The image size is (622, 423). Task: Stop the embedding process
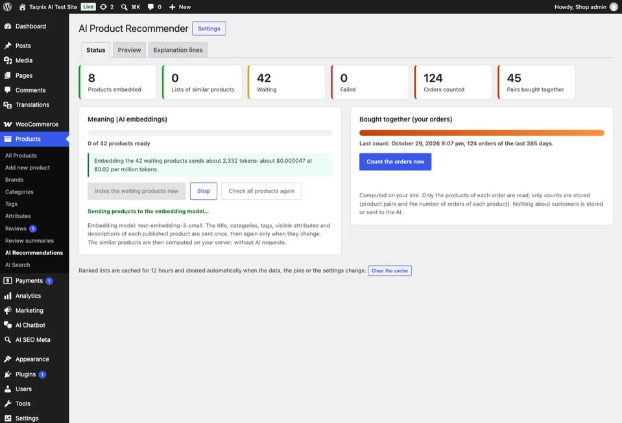(x=204, y=191)
